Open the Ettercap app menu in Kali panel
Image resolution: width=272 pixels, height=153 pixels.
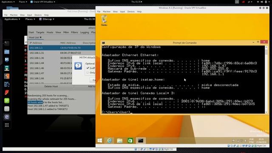click(x=47, y=19)
